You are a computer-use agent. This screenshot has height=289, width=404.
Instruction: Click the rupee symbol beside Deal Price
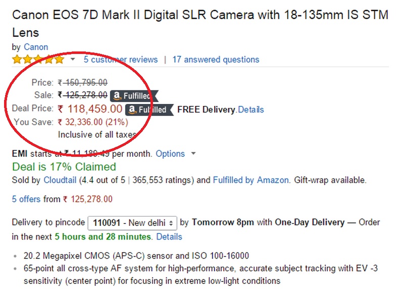[60, 109]
